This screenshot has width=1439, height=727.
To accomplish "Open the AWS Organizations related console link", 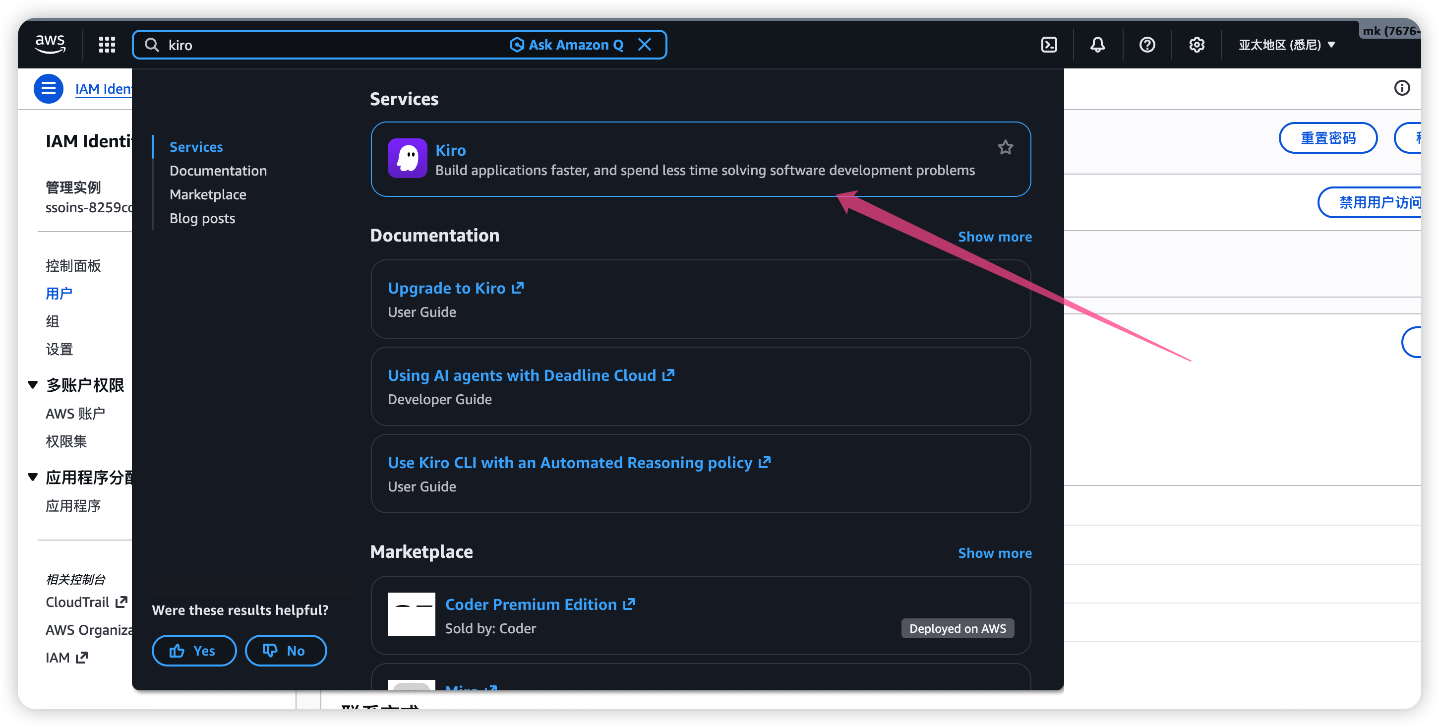I will 89,630.
